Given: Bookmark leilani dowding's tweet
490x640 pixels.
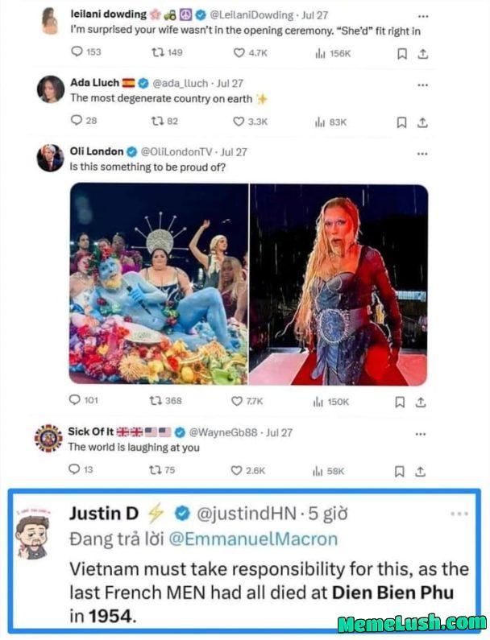Looking at the screenshot, I should [401, 53].
